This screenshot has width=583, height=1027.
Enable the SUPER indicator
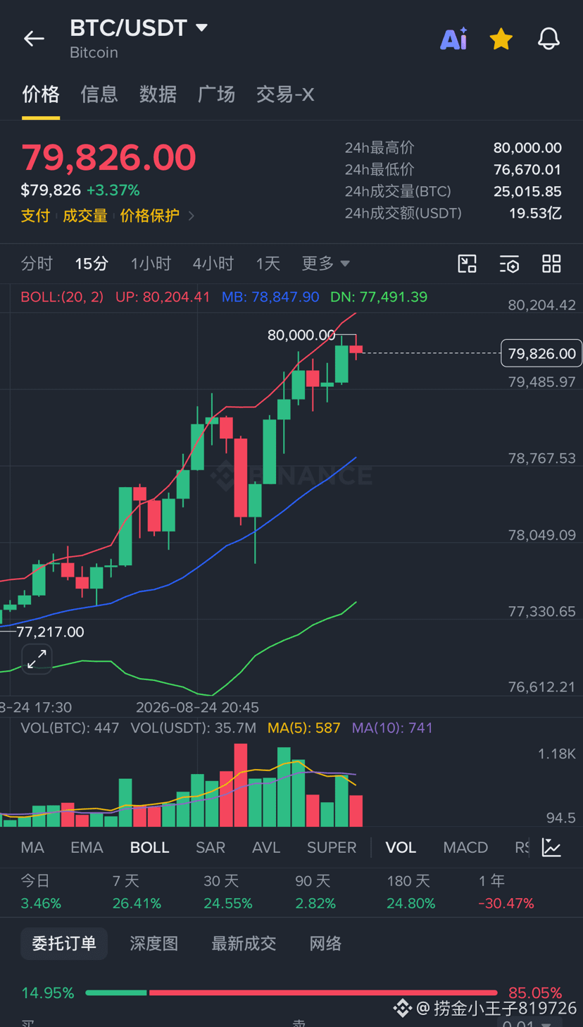(x=332, y=847)
